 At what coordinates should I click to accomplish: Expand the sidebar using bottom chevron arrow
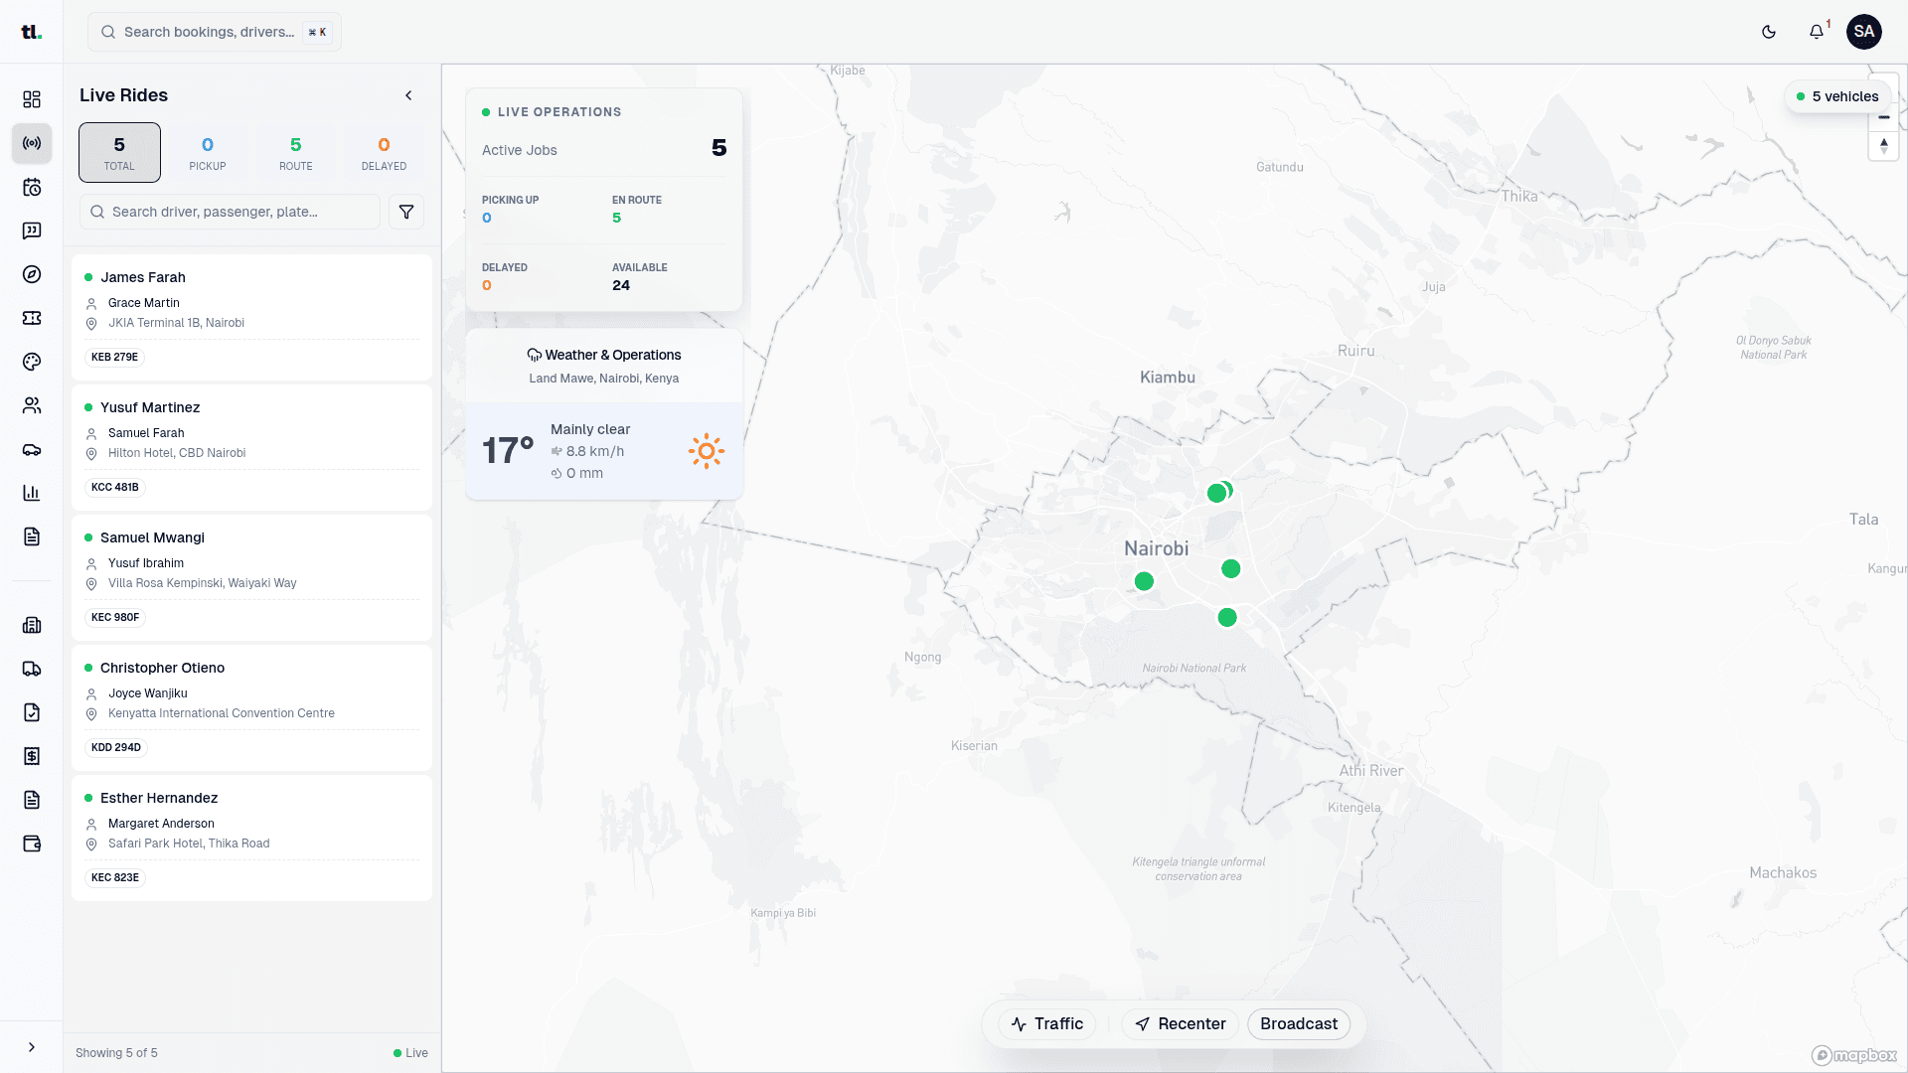point(31,1047)
